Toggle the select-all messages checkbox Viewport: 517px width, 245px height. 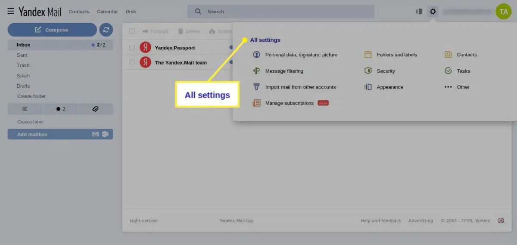[132, 31]
